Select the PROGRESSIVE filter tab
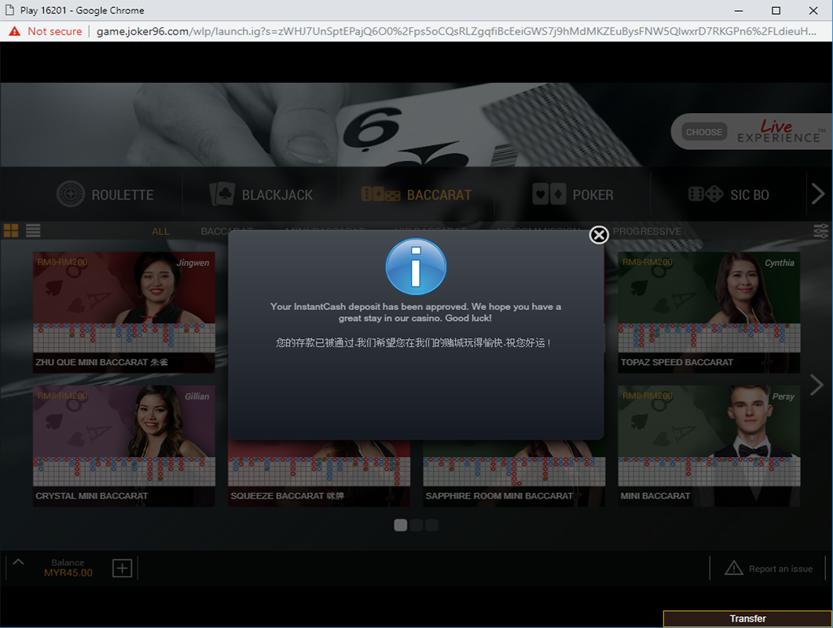Viewport: 833px width, 628px height. (647, 232)
